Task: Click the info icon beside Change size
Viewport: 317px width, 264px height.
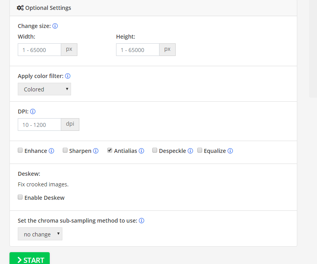Action: tap(55, 26)
